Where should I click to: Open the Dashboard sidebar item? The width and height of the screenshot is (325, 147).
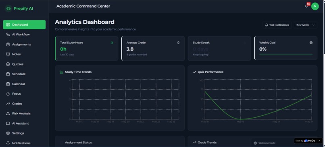24,24
